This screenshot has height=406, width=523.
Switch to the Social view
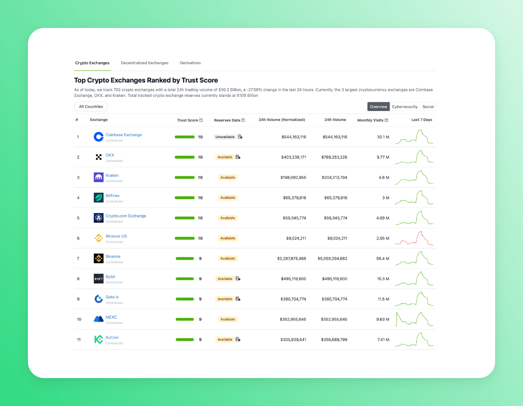pyautogui.click(x=428, y=107)
